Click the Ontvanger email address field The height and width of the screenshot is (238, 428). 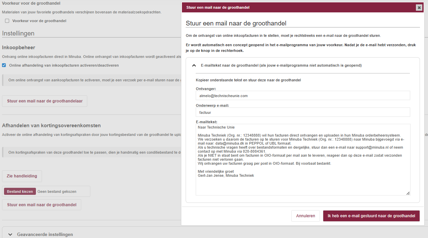(x=303, y=96)
